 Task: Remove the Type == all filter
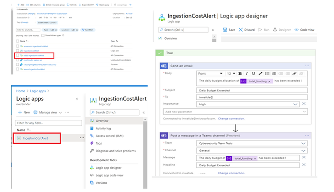point(56,30)
